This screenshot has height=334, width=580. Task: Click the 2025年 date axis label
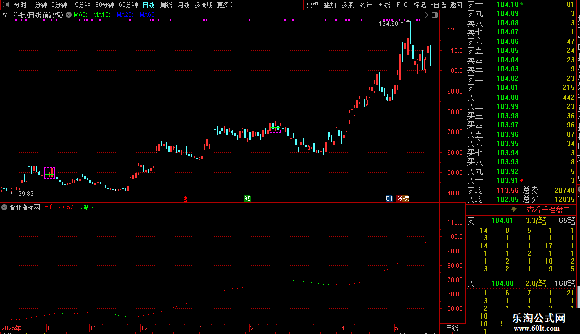tap(11, 328)
